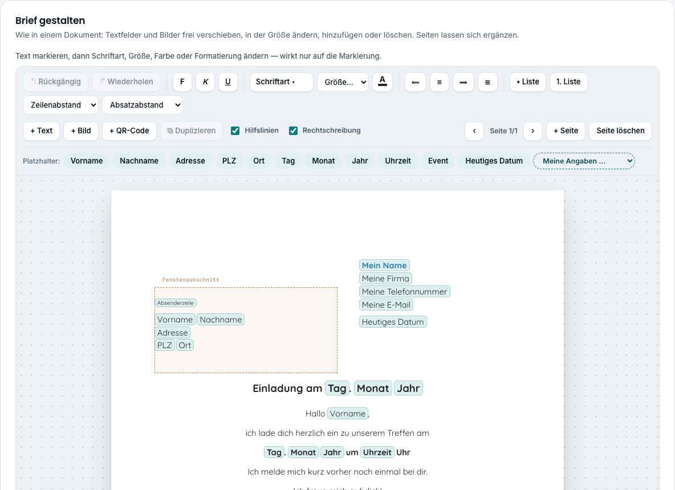The image size is (675, 490).
Task: Open the text color picker
Action: [383, 81]
